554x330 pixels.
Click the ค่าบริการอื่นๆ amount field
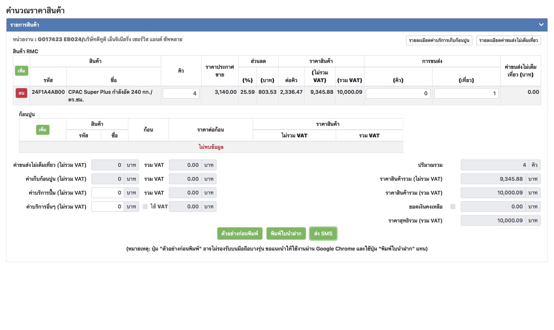[108, 207]
